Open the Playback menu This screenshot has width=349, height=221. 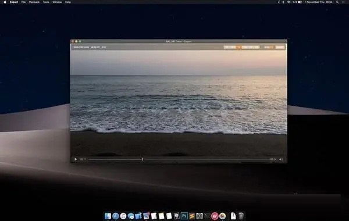34,2
